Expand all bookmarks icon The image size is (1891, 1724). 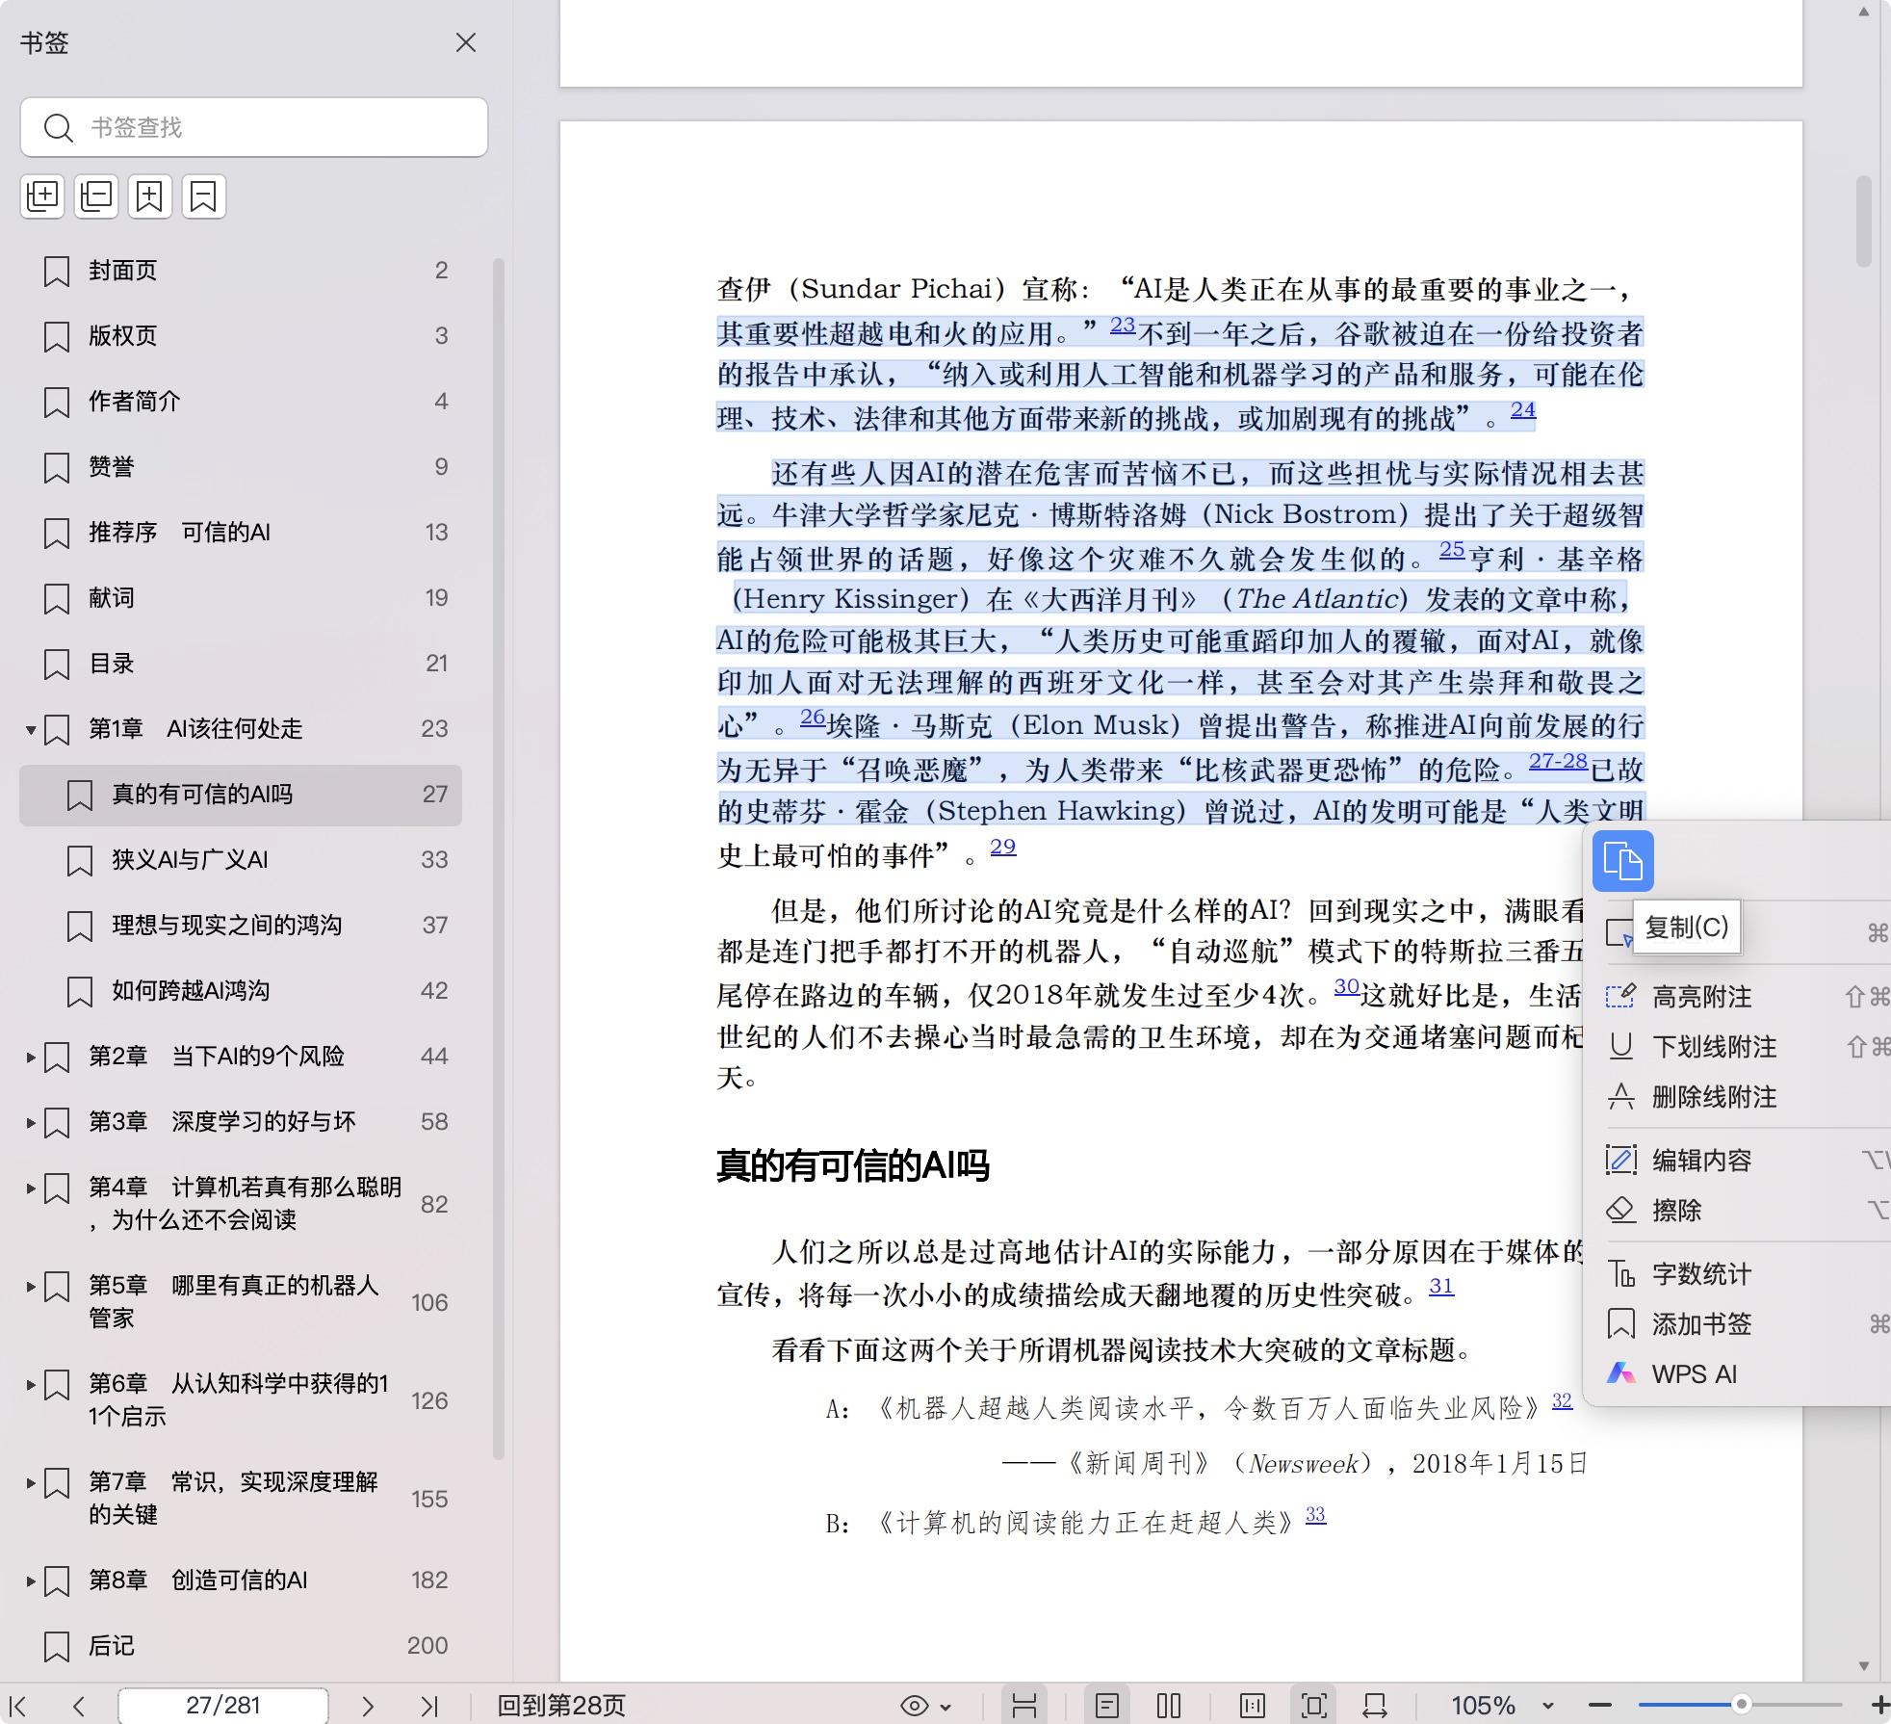click(x=42, y=196)
